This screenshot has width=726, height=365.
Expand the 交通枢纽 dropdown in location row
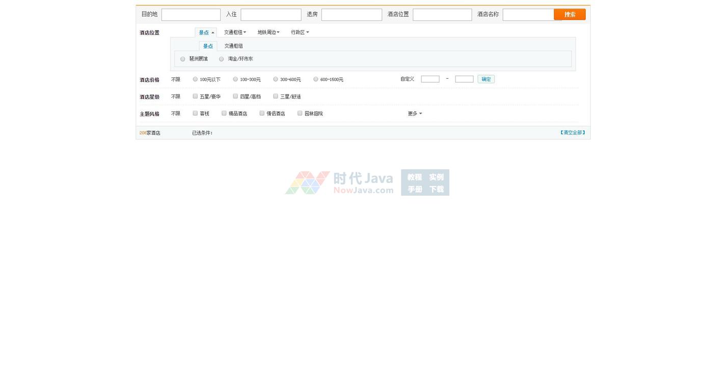235,33
